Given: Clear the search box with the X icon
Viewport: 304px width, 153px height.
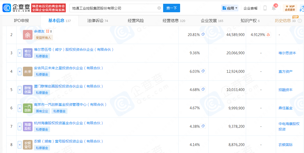Looking at the screenshot, I should 159,8.
